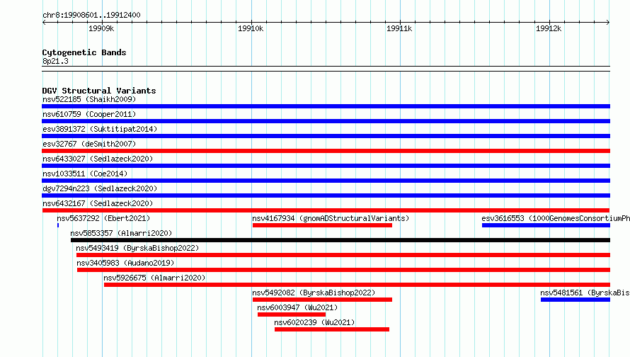Click red bar beneath nsv6003947
This screenshot has height=357, width=630.
pos(292,314)
